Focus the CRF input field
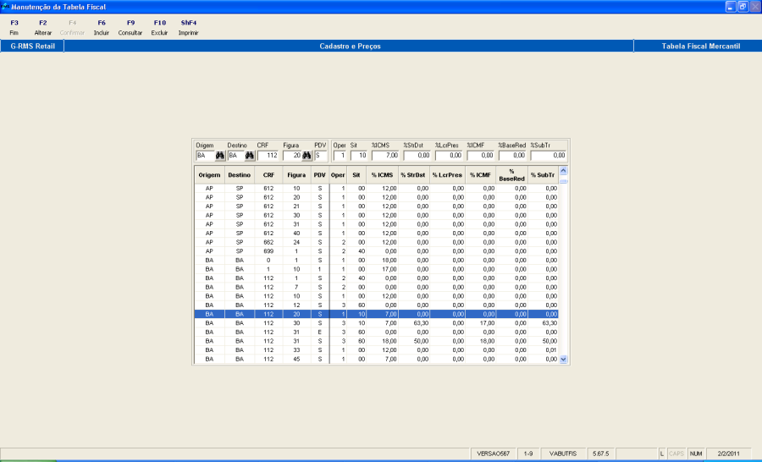762x462 pixels. (x=268, y=156)
